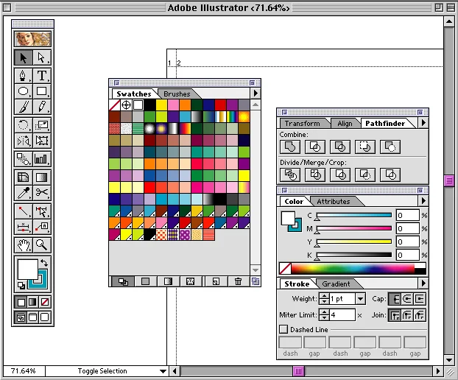Select the Direct Selection tool
The image size is (458, 380).
point(41,57)
